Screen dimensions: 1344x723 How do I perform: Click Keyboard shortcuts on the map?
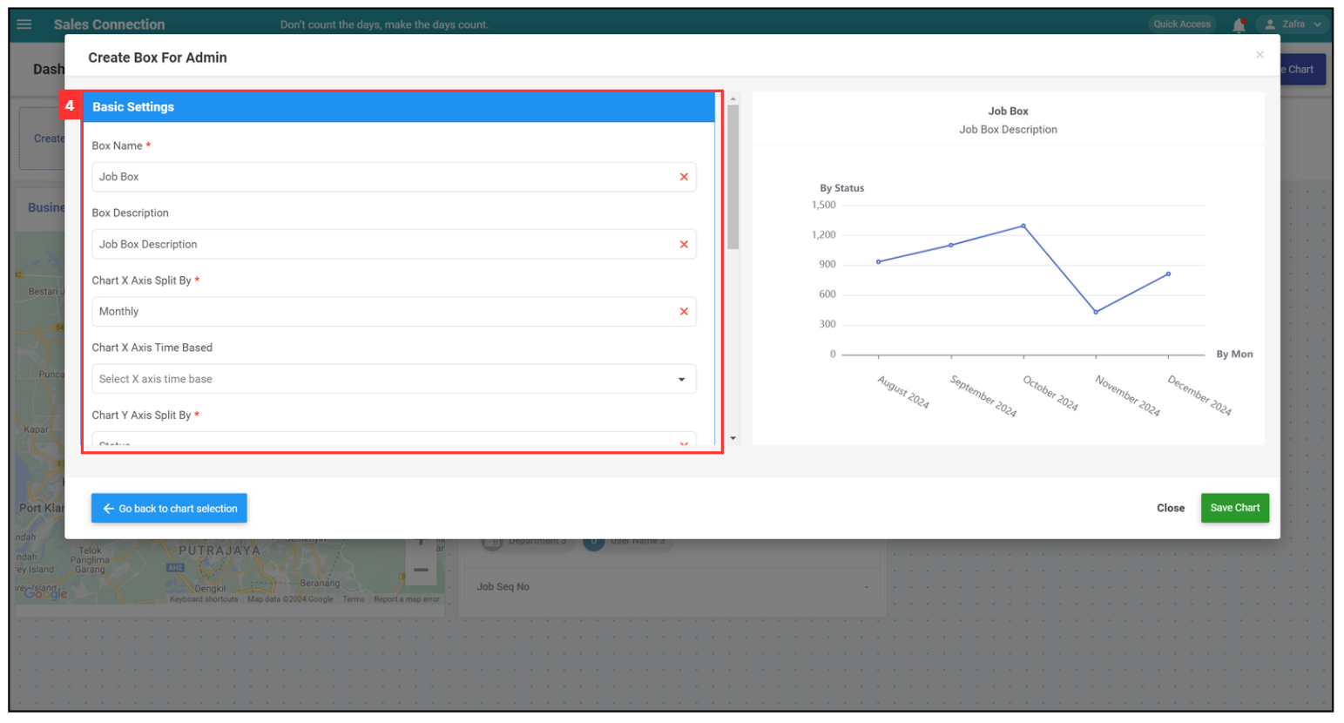[204, 599]
